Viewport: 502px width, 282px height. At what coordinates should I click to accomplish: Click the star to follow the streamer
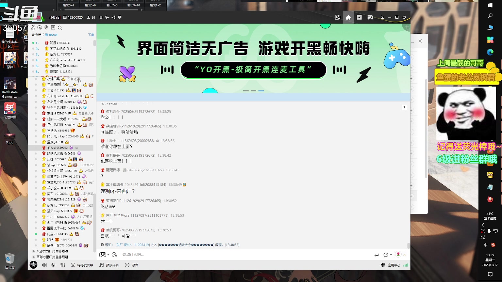click(x=101, y=17)
